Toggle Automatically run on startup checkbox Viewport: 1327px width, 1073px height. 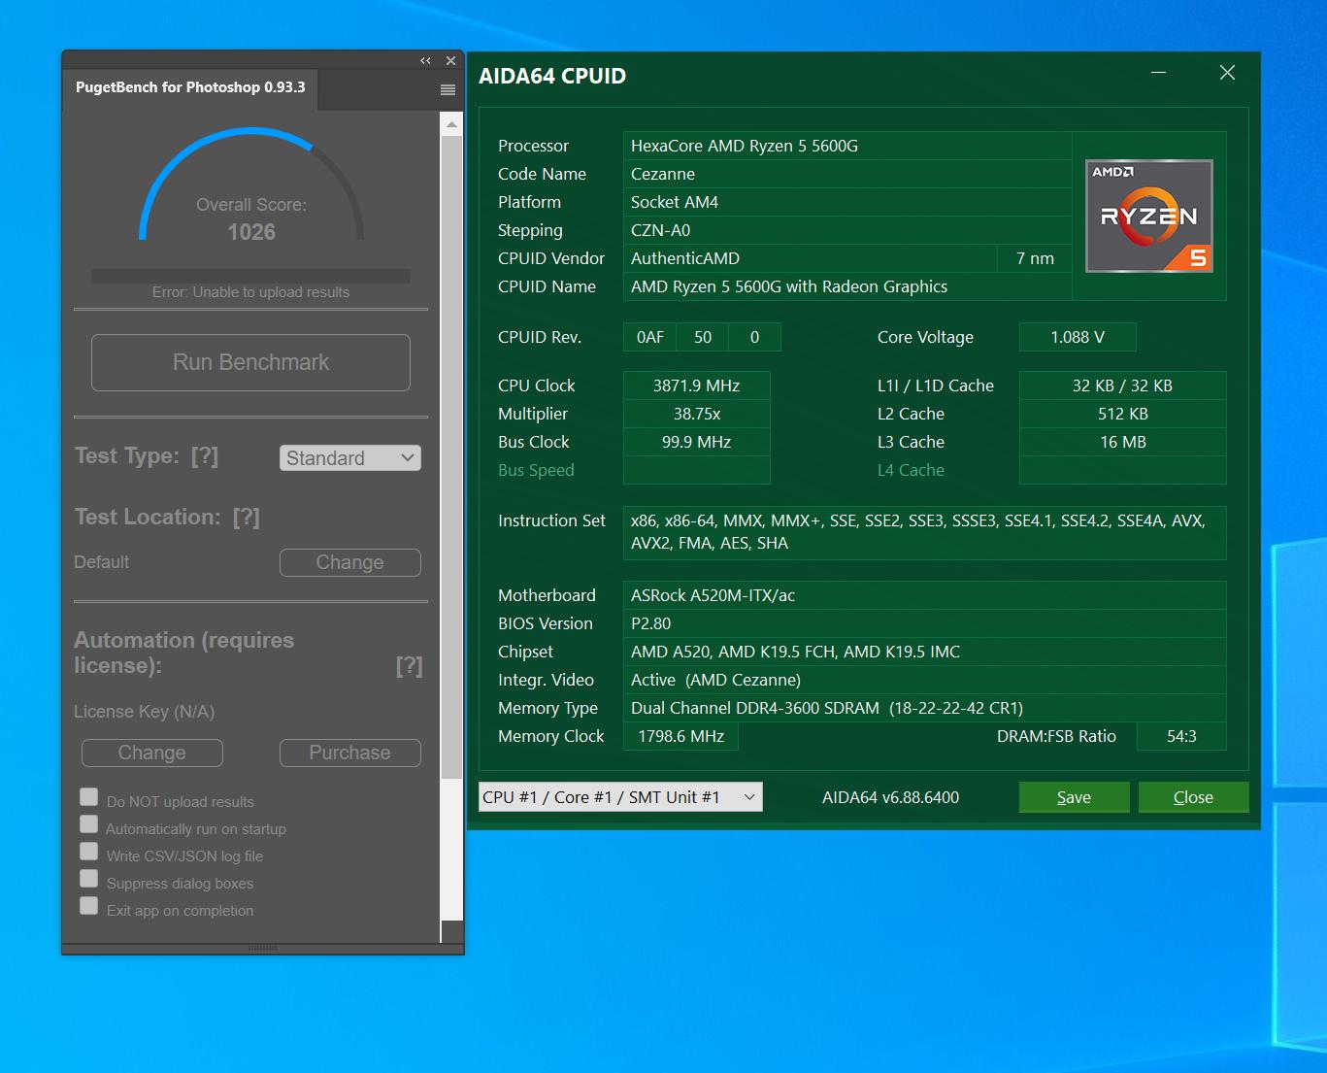89,824
